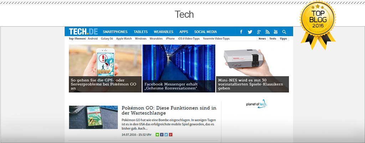Click headline 'Mini-NES wird es mit 30 vorinstallierten'

(x=251, y=84)
